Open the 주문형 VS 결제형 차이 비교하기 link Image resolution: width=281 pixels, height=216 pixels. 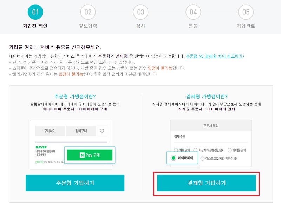pyautogui.click(x=215, y=56)
